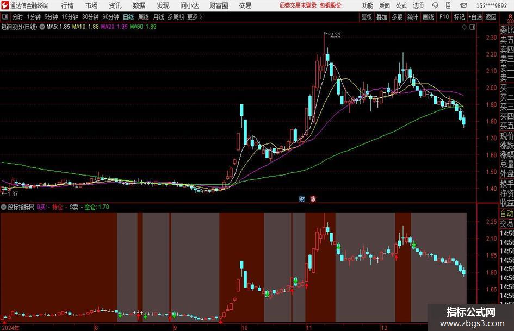The height and width of the screenshot is (331, 514).
Task: Open the 数据 menu
Action: point(139,5)
